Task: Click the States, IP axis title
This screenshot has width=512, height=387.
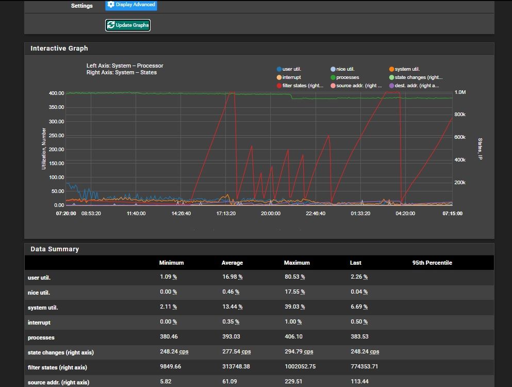Action: (480, 149)
